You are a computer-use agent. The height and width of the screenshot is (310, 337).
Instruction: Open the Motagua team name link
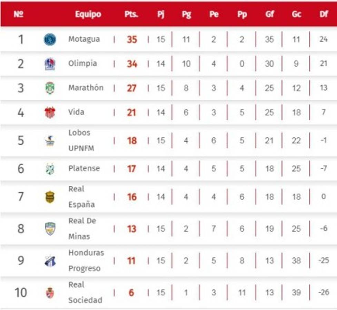point(84,39)
